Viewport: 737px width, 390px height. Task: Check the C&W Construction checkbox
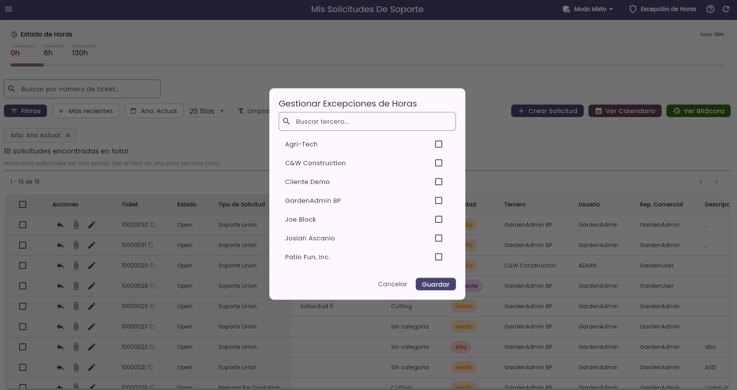point(439,163)
